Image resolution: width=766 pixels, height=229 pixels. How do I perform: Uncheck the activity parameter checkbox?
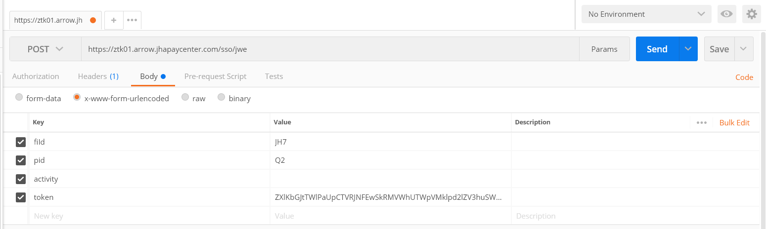[21, 179]
